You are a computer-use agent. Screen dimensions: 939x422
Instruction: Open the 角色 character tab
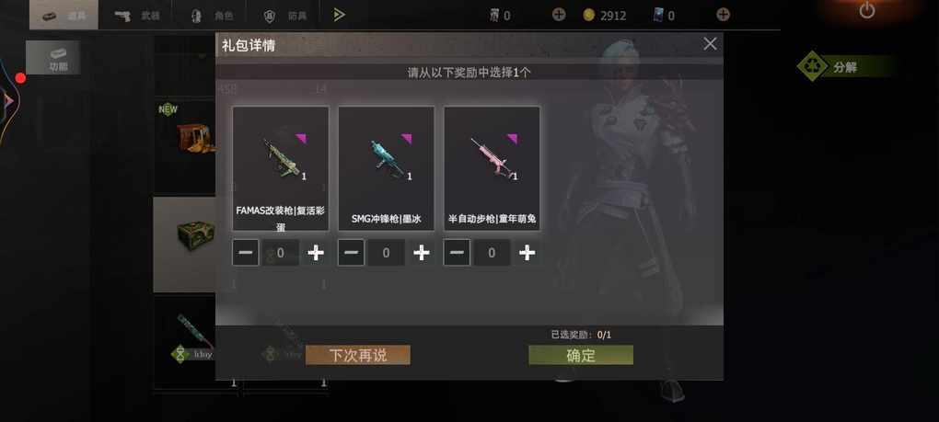click(212, 16)
